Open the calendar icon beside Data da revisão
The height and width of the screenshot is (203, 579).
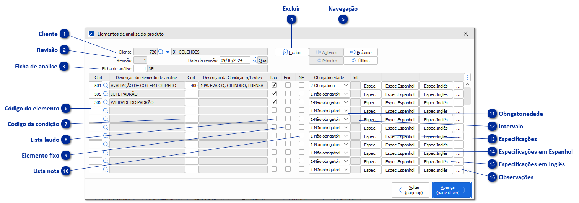pos(254,60)
